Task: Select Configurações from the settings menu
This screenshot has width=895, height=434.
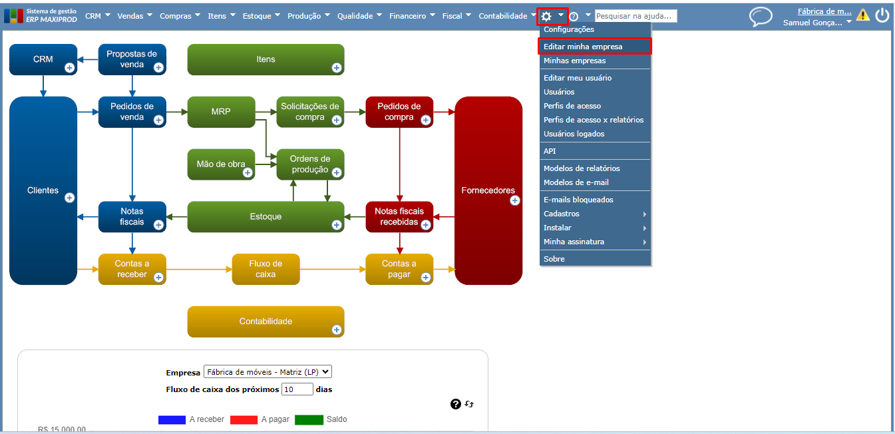Action: 596,29
